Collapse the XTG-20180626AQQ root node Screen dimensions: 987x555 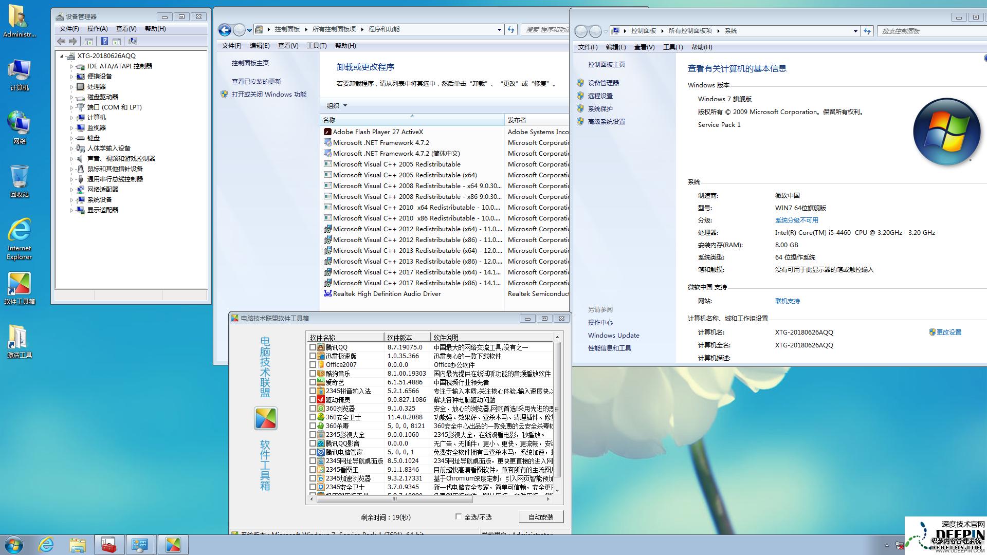tap(62, 56)
